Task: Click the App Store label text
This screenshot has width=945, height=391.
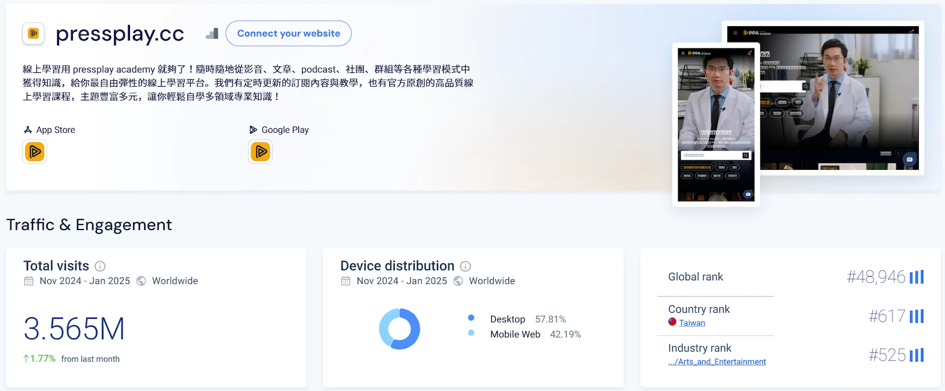Action: (56, 130)
